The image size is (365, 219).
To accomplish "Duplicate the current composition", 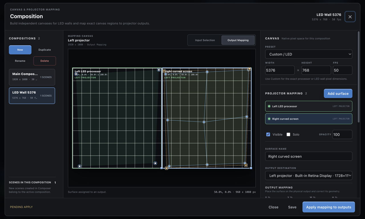I will tap(44, 50).
